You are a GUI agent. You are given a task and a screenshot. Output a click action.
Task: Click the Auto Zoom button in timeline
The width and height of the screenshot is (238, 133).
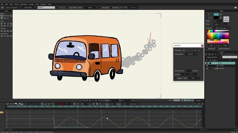pos(133,104)
